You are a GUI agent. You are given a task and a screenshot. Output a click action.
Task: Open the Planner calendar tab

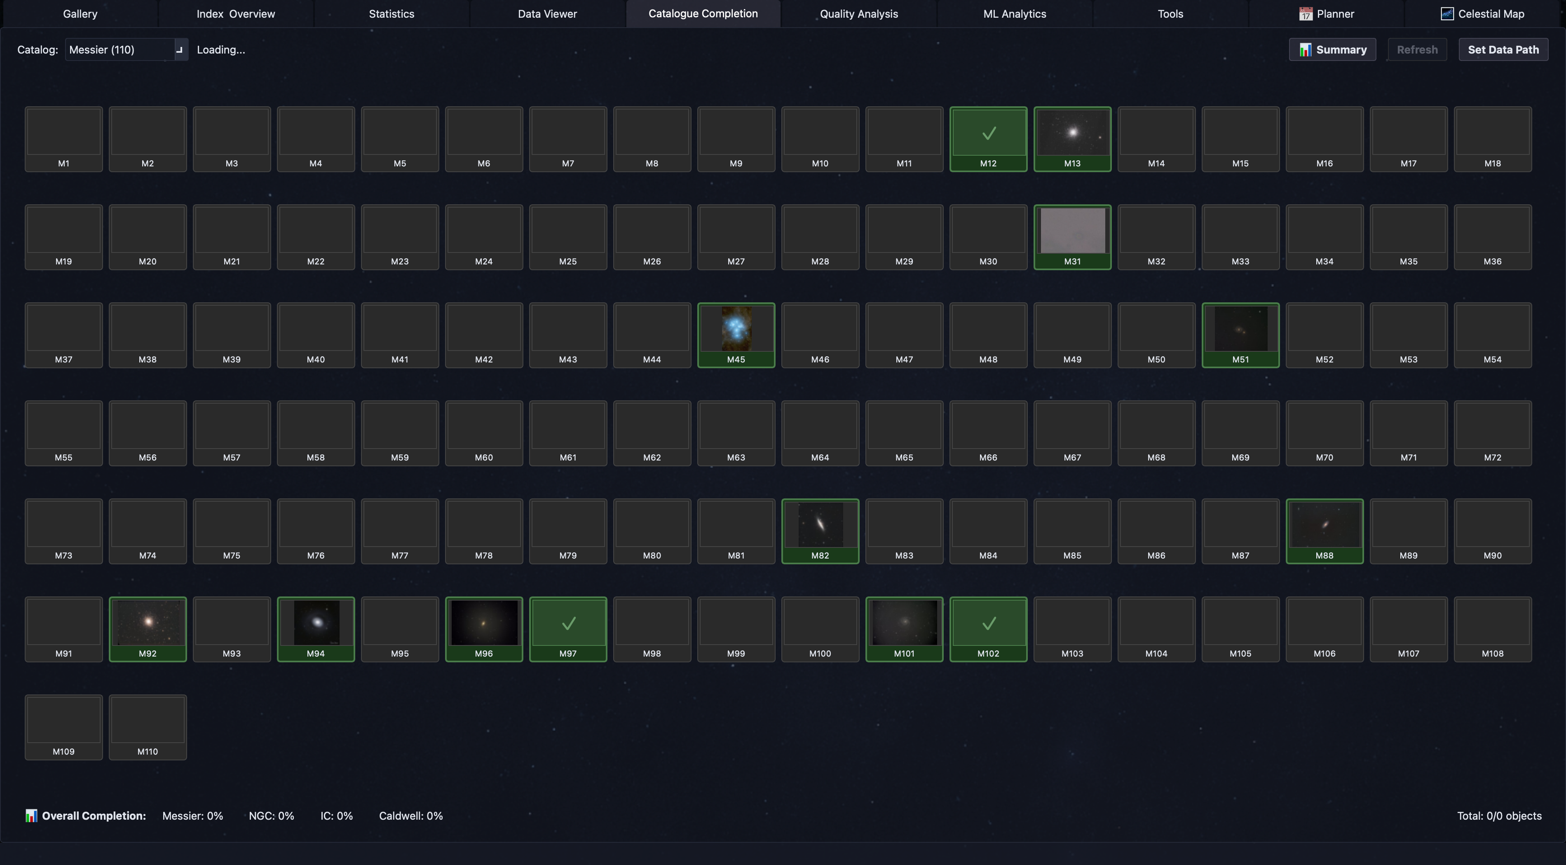(1326, 13)
